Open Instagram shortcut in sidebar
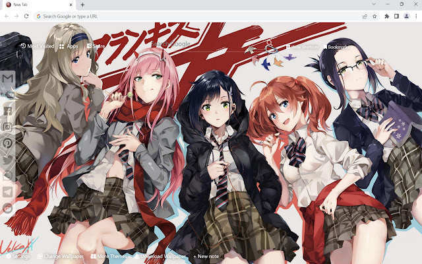The height and width of the screenshot is (264, 422). [x=7, y=127]
